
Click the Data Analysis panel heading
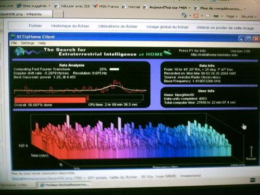tap(72, 65)
